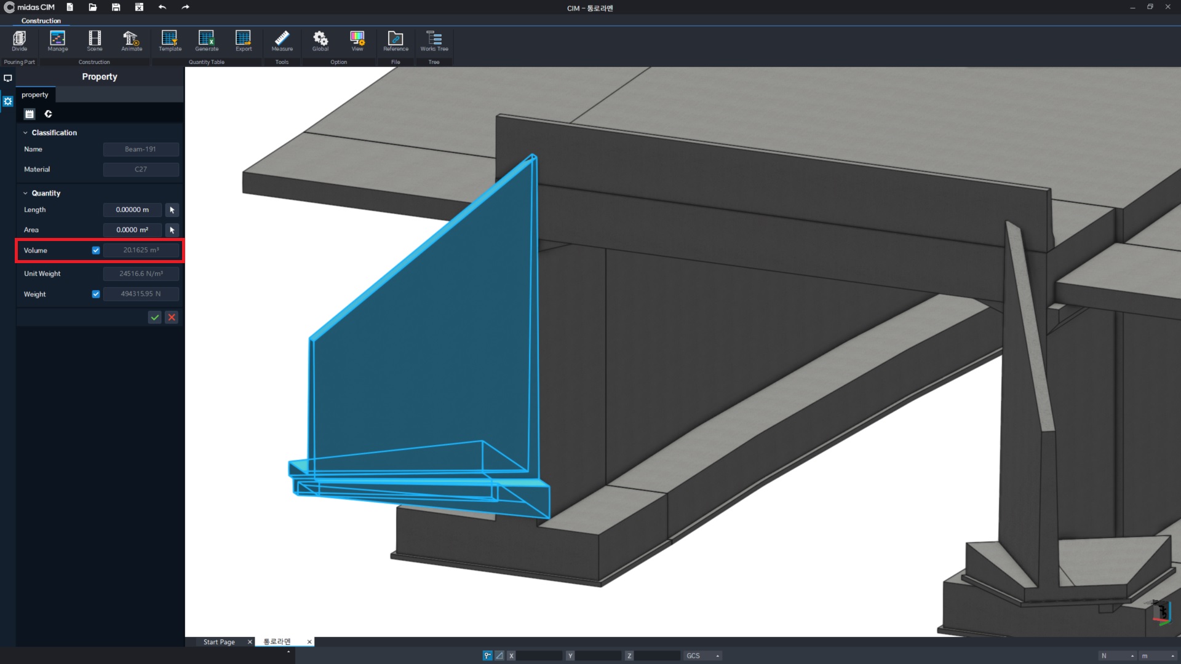Click the Animate tool icon
Screen dimensions: 1181x664
[x=132, y=41]
